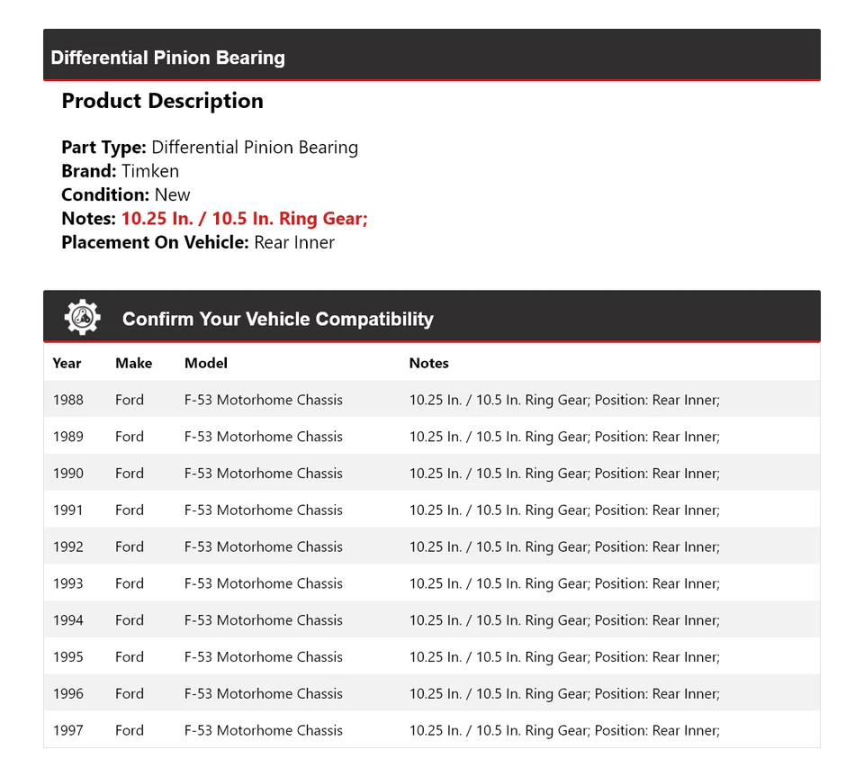Select the 1994 year cell

click(x=67, y=620)
